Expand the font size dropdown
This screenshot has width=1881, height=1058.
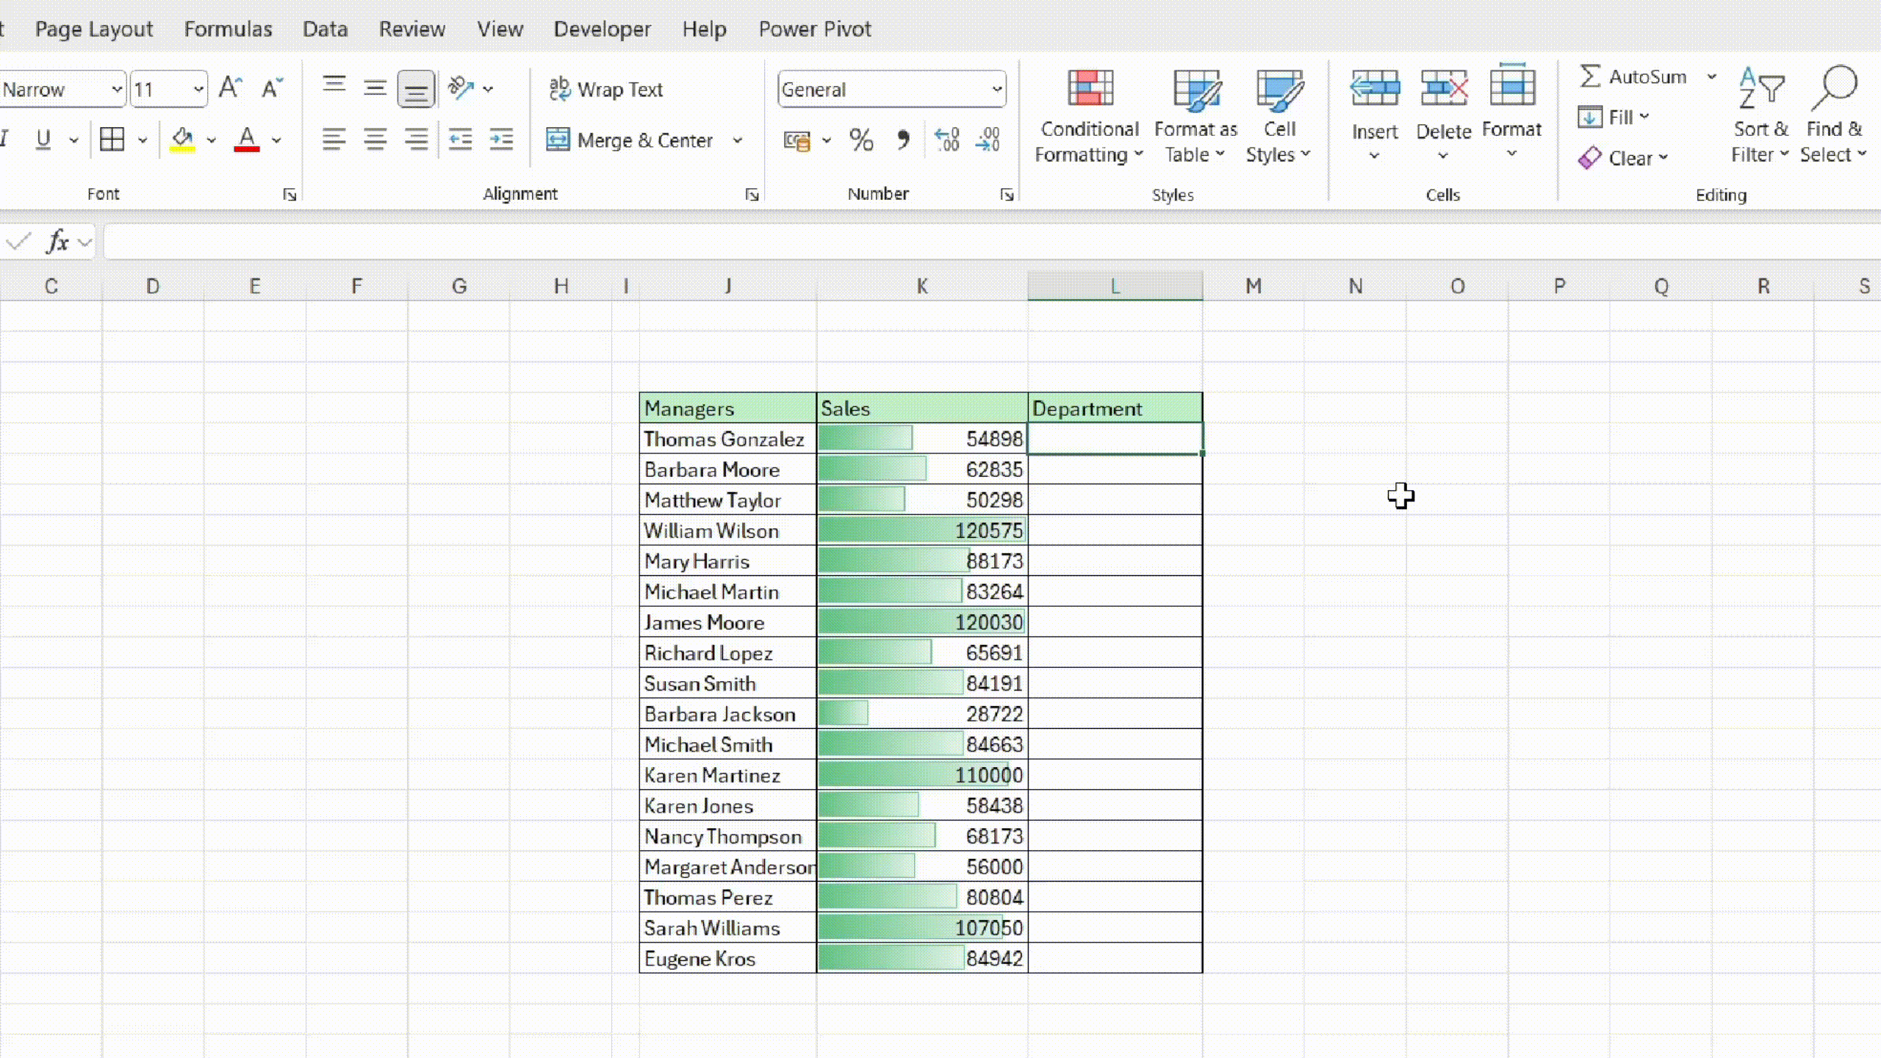click(x=198, y=90)
